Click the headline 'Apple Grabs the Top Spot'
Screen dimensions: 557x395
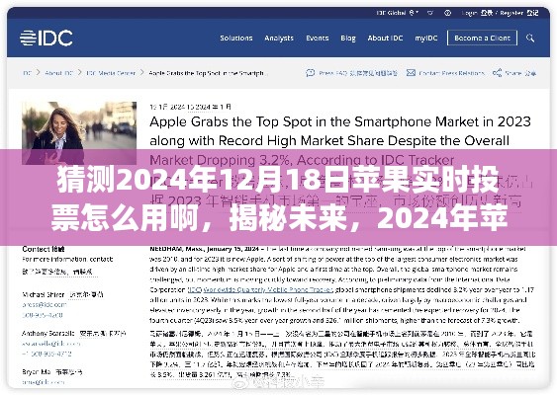[340, 141]
